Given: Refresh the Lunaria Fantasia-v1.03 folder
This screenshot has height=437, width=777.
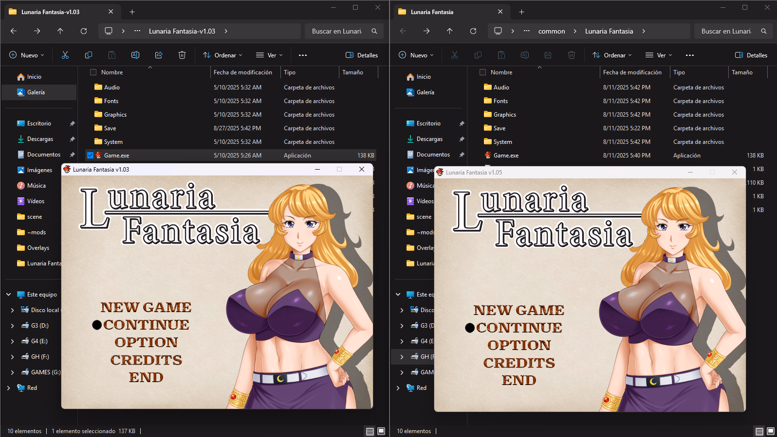Looking at the screenshot, I should coord(84,31).
